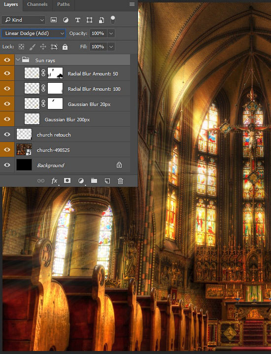
Task: Click the black Background layer thumbnail
Action: [24, 165]
